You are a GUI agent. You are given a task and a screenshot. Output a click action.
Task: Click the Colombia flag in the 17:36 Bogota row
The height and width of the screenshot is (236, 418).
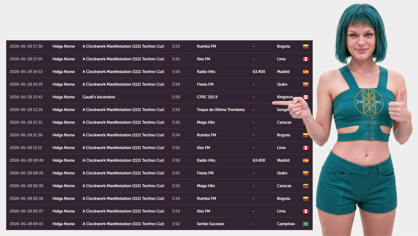point(305,46)
